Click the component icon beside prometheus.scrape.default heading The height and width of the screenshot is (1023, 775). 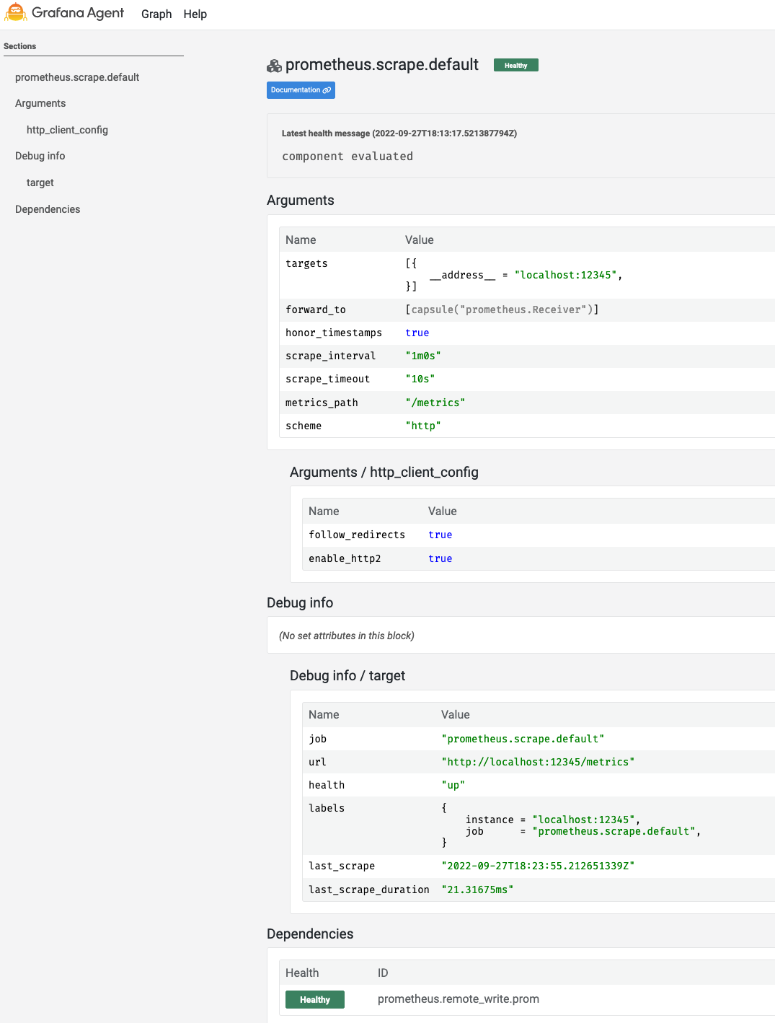[x=273, y=65]
